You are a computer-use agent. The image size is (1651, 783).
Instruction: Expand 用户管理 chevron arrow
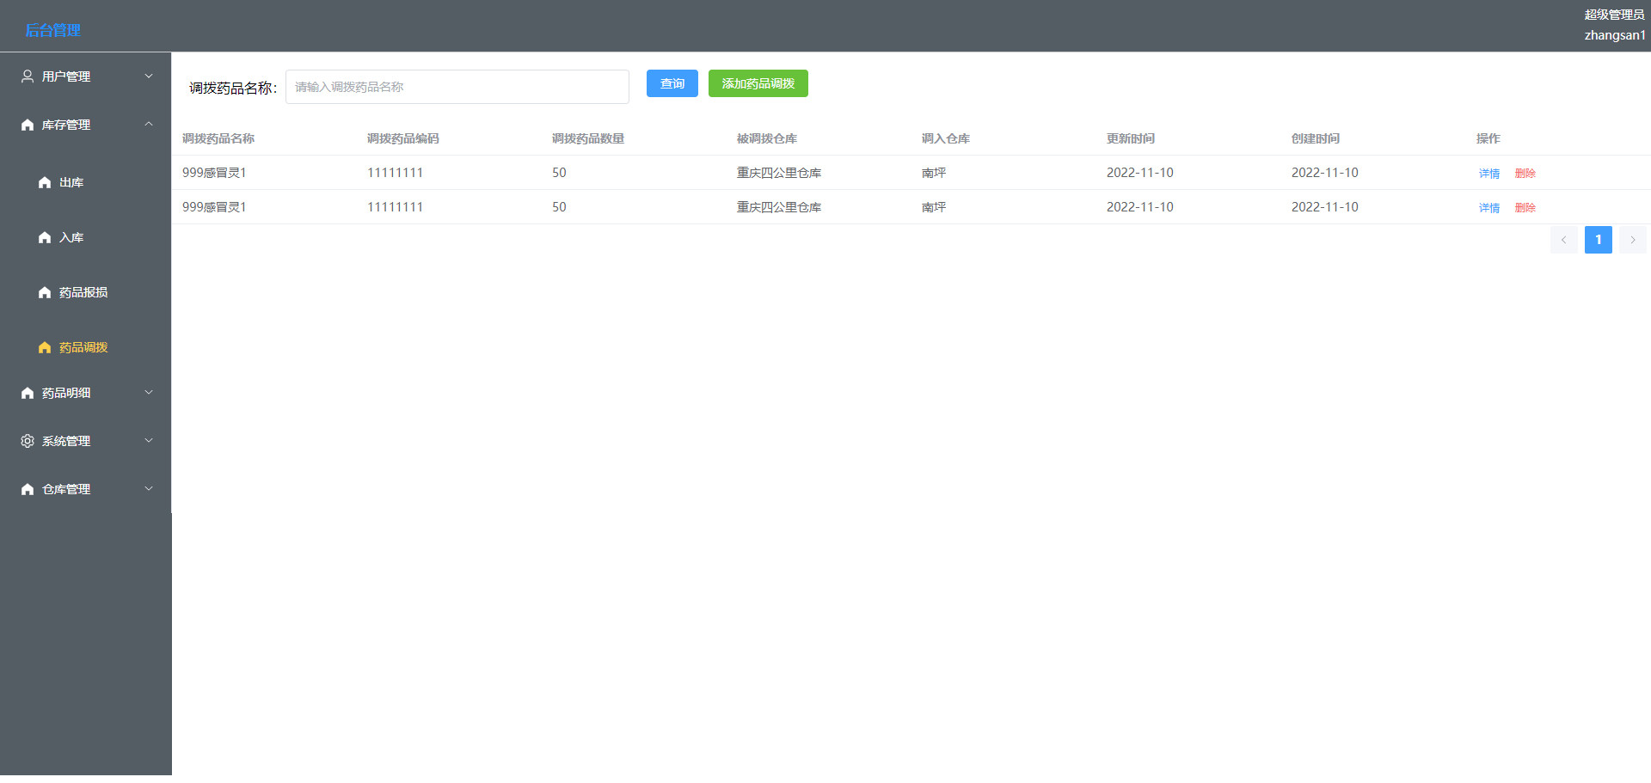click(x=149, y=76)
